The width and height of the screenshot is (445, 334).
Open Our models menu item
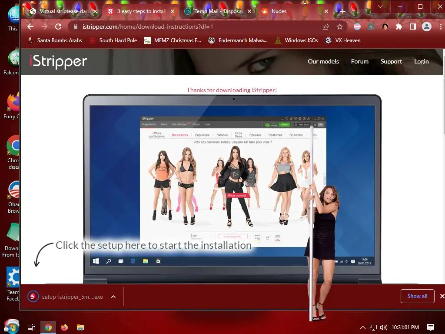click(x=323, y=61)
